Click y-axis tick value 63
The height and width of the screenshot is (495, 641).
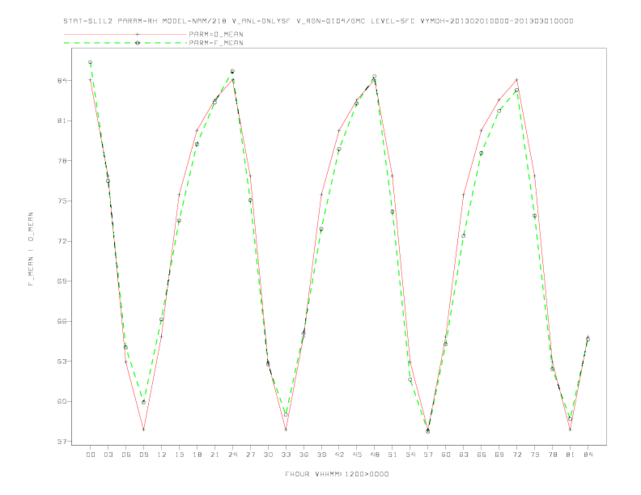pos(62,361)
